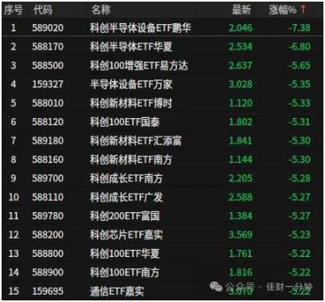Click latest price 2.534
This screenshot has width=325, height=302.
241,47
